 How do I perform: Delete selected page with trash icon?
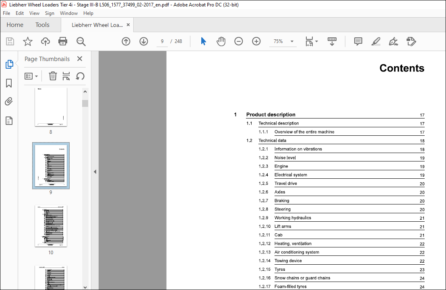pyautogui.click(x=53, y=76)
